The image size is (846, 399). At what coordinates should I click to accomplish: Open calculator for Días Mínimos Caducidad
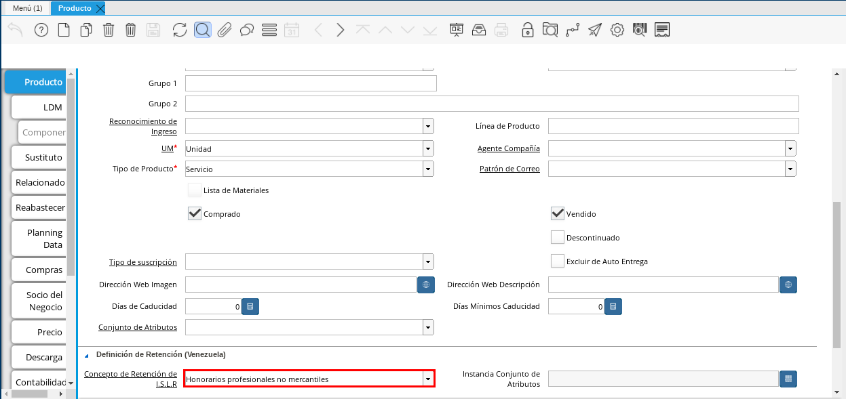[x=613, y=306]
